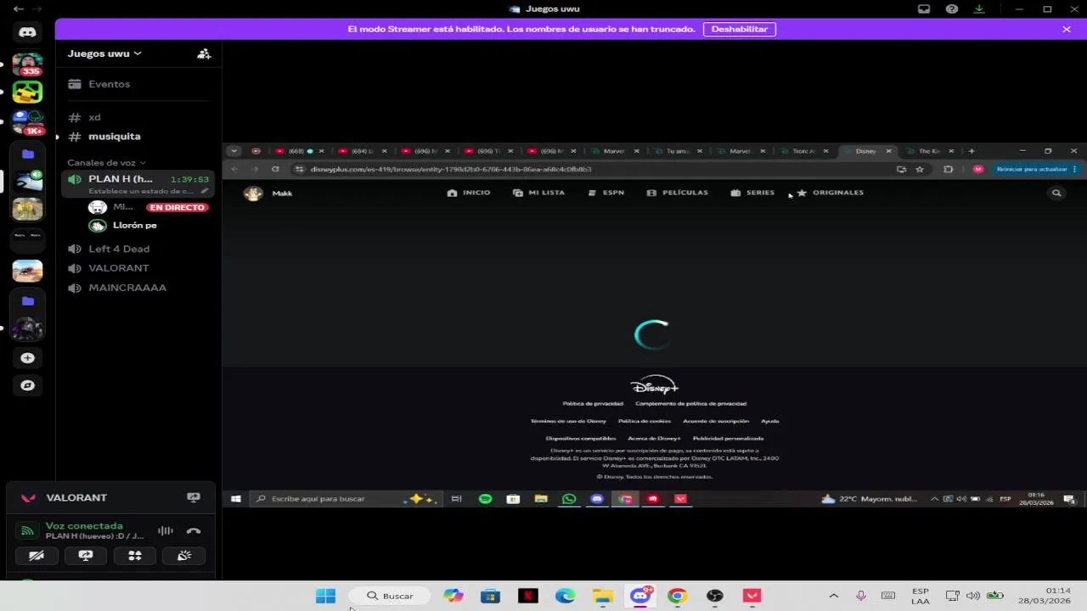Open the ESP LAA language switcher
The width and height of the screenshot is (1087, 611).
click(920, 596)
